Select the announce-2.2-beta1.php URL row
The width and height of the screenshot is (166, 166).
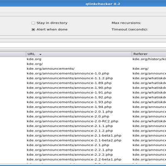pyautogui.click(x=74, y=159)
